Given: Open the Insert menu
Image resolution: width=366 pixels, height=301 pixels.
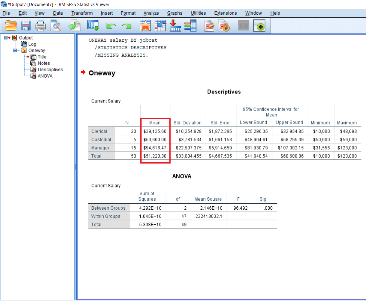Looking at the screenshot, I should coord(107,13).
